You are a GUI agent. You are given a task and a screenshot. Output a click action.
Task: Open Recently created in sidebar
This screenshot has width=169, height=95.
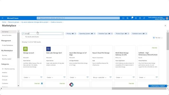click(7, 59)
